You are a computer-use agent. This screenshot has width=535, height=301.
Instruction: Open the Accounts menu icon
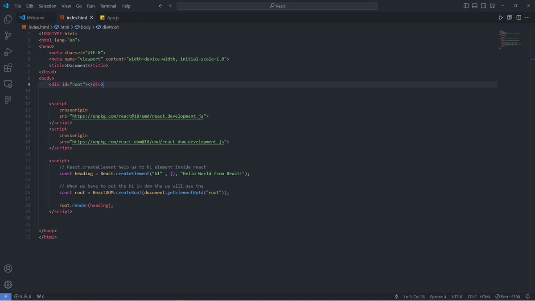[8, 268]
